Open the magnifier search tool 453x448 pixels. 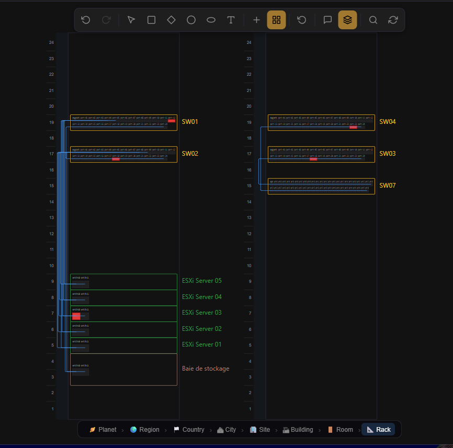tap(373, 20)
